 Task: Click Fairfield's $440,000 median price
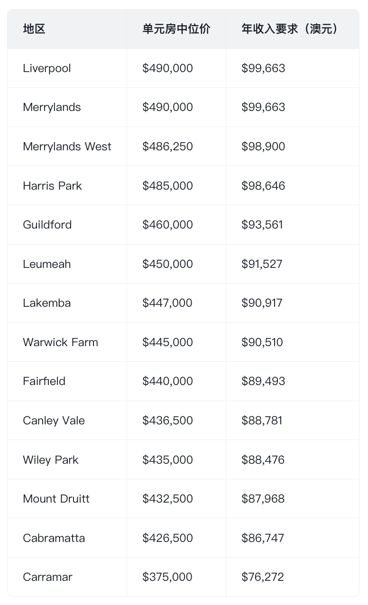[168, 381]
